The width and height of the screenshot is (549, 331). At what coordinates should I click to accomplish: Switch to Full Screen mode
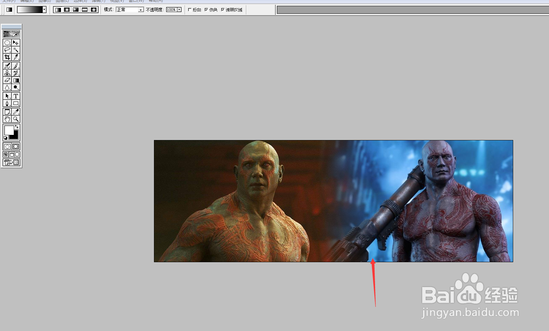(17, 154)
